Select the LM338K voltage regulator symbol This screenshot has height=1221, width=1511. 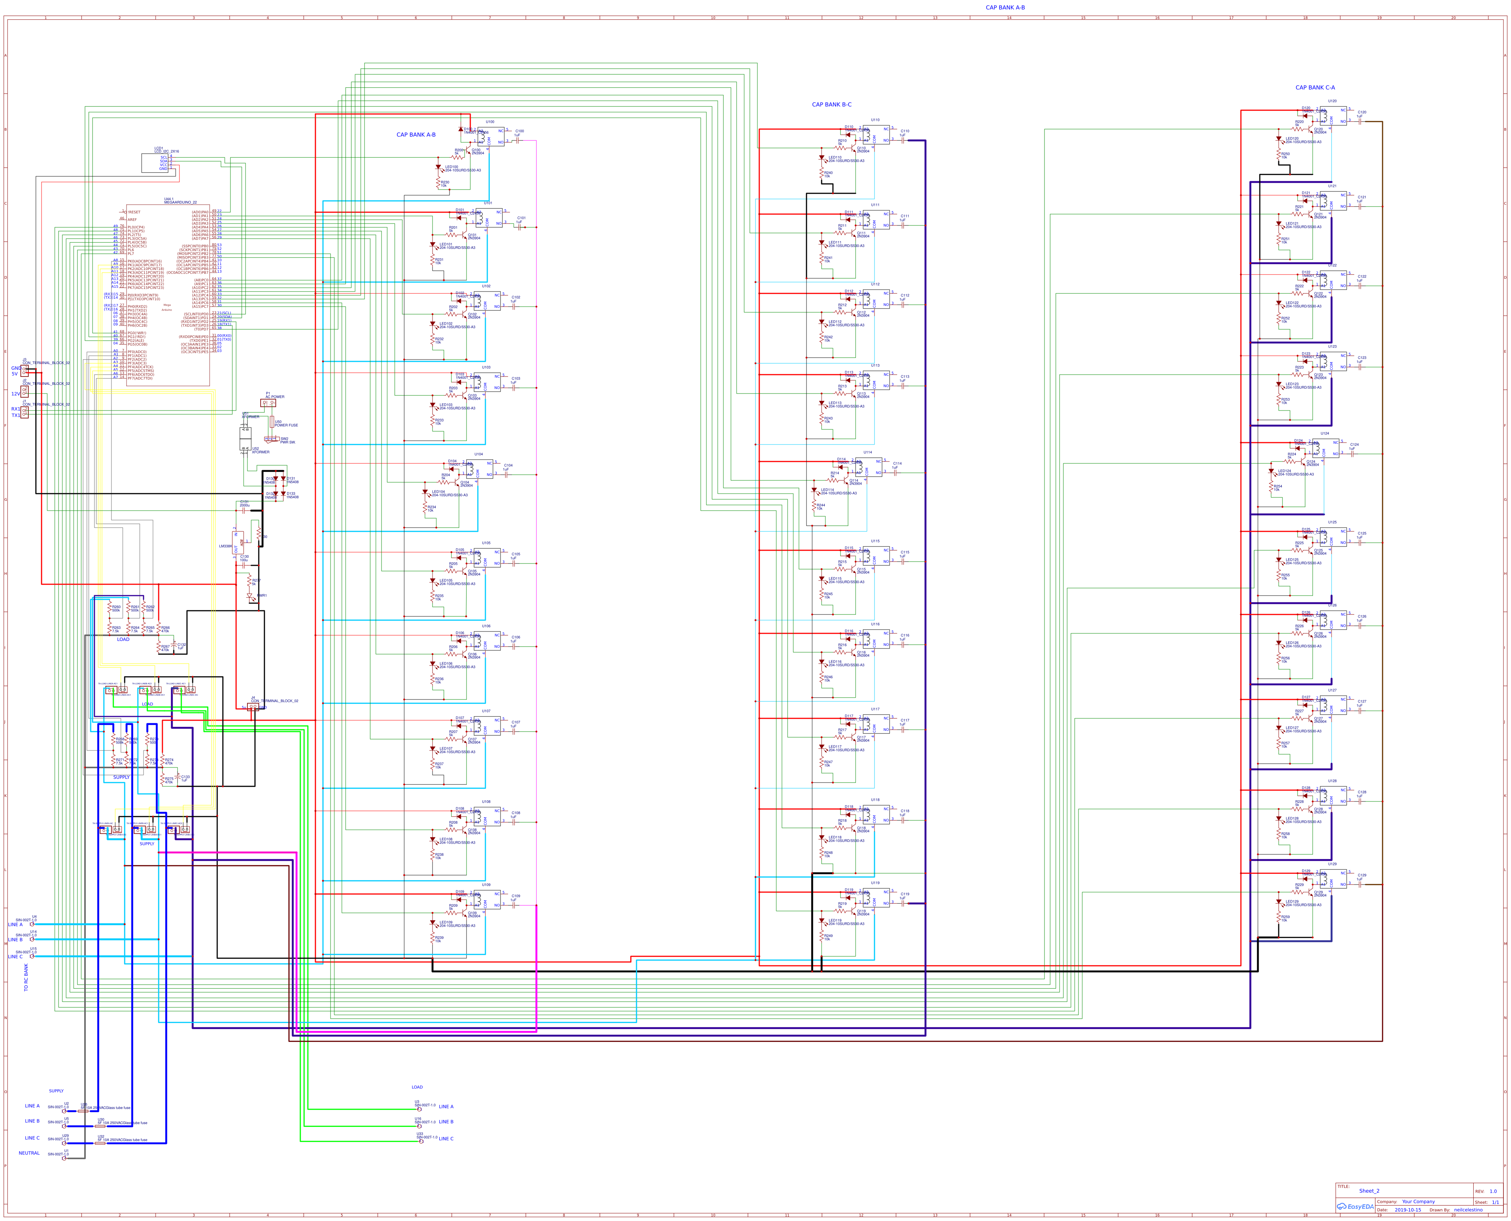pos(238,543)
